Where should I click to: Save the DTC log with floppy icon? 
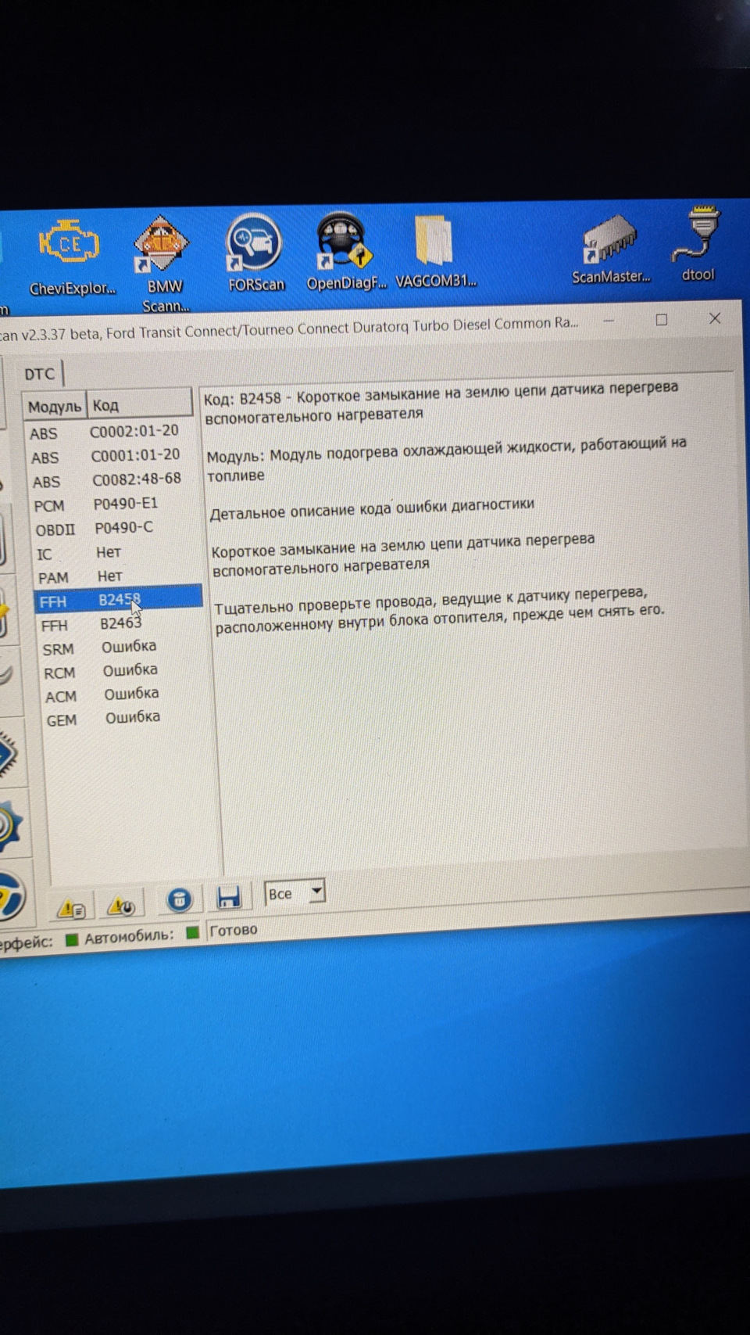[228, 897]
